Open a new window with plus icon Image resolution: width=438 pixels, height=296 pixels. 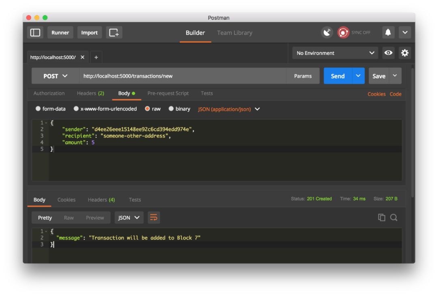[114, 32]
